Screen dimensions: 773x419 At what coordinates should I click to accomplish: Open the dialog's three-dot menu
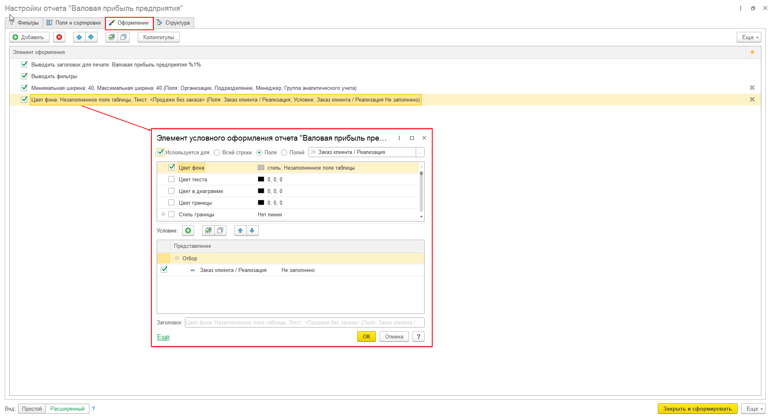pyautogui.click(x=399, y=138)
